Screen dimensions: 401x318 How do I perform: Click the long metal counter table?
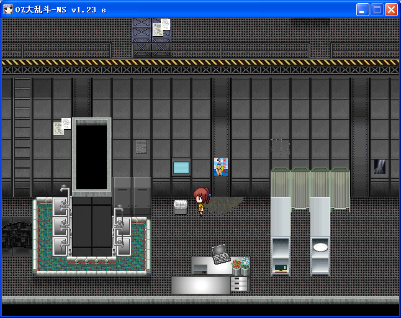[201, 285]
